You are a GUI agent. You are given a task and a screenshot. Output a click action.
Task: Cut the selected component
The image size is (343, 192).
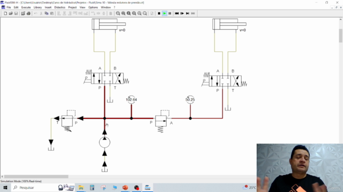pos(41,13)
